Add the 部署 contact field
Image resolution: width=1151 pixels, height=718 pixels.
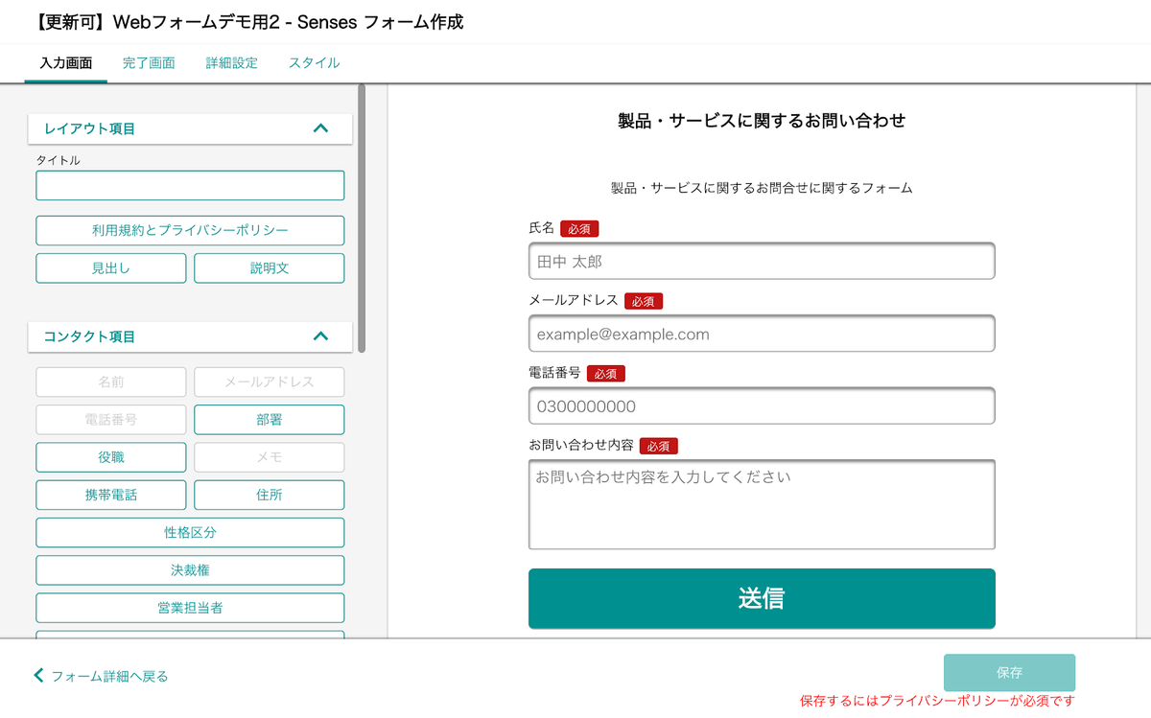click(x=269, y=420)
